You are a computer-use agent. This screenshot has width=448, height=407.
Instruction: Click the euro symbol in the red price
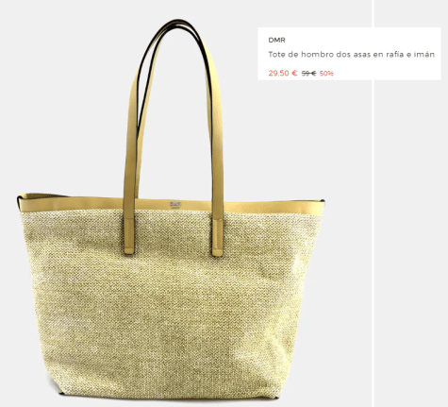pyautogui.click(x=294, y=73)
